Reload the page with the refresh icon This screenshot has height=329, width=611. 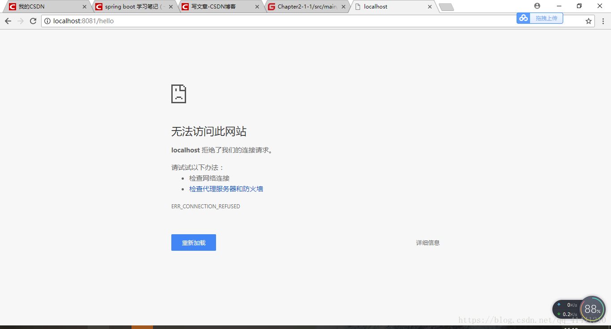(x=33, y=21)
